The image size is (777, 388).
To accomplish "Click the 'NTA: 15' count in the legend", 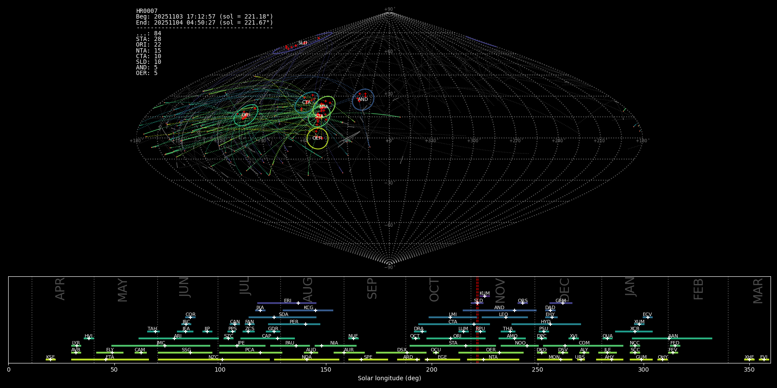I will [x=148, y=51].
